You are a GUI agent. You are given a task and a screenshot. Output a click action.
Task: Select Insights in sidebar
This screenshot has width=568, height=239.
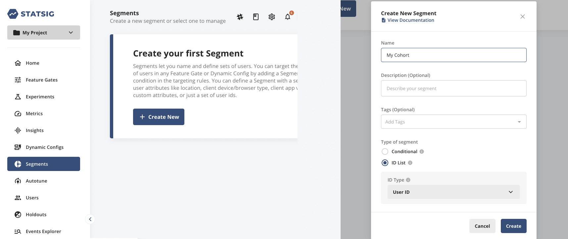pos(44,130)
